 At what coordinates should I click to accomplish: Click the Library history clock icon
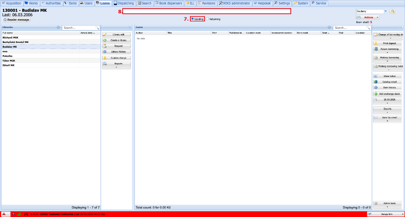[x=105, y=52]
